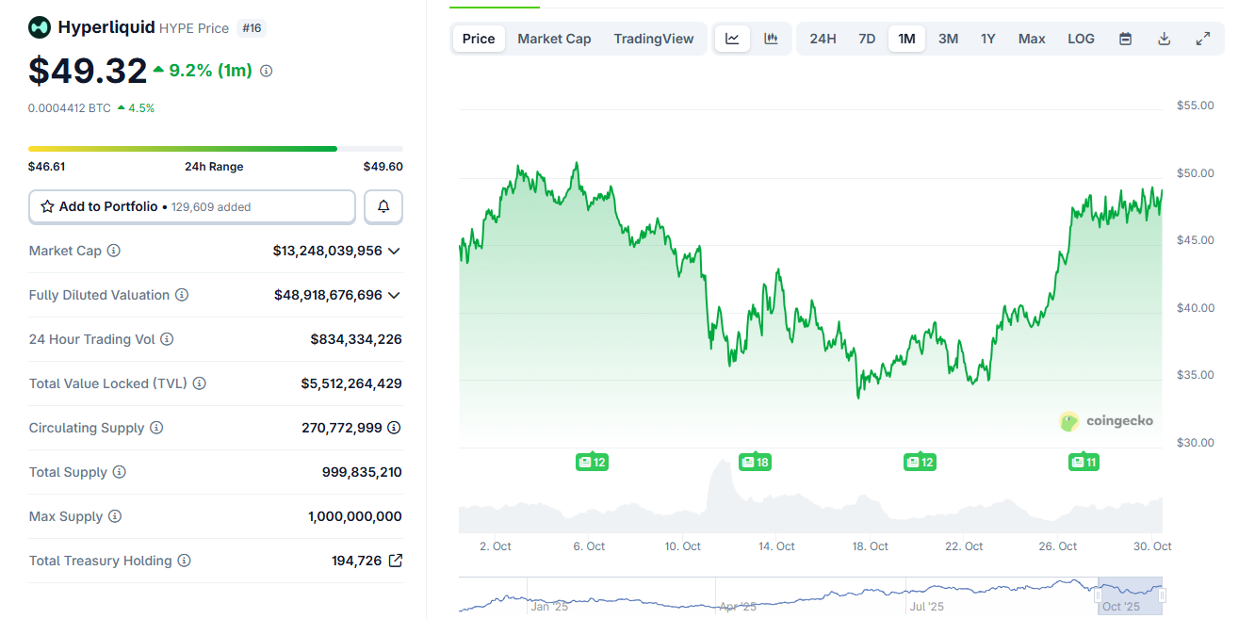Switch to the TradingView tab

(x=654, y=39)
